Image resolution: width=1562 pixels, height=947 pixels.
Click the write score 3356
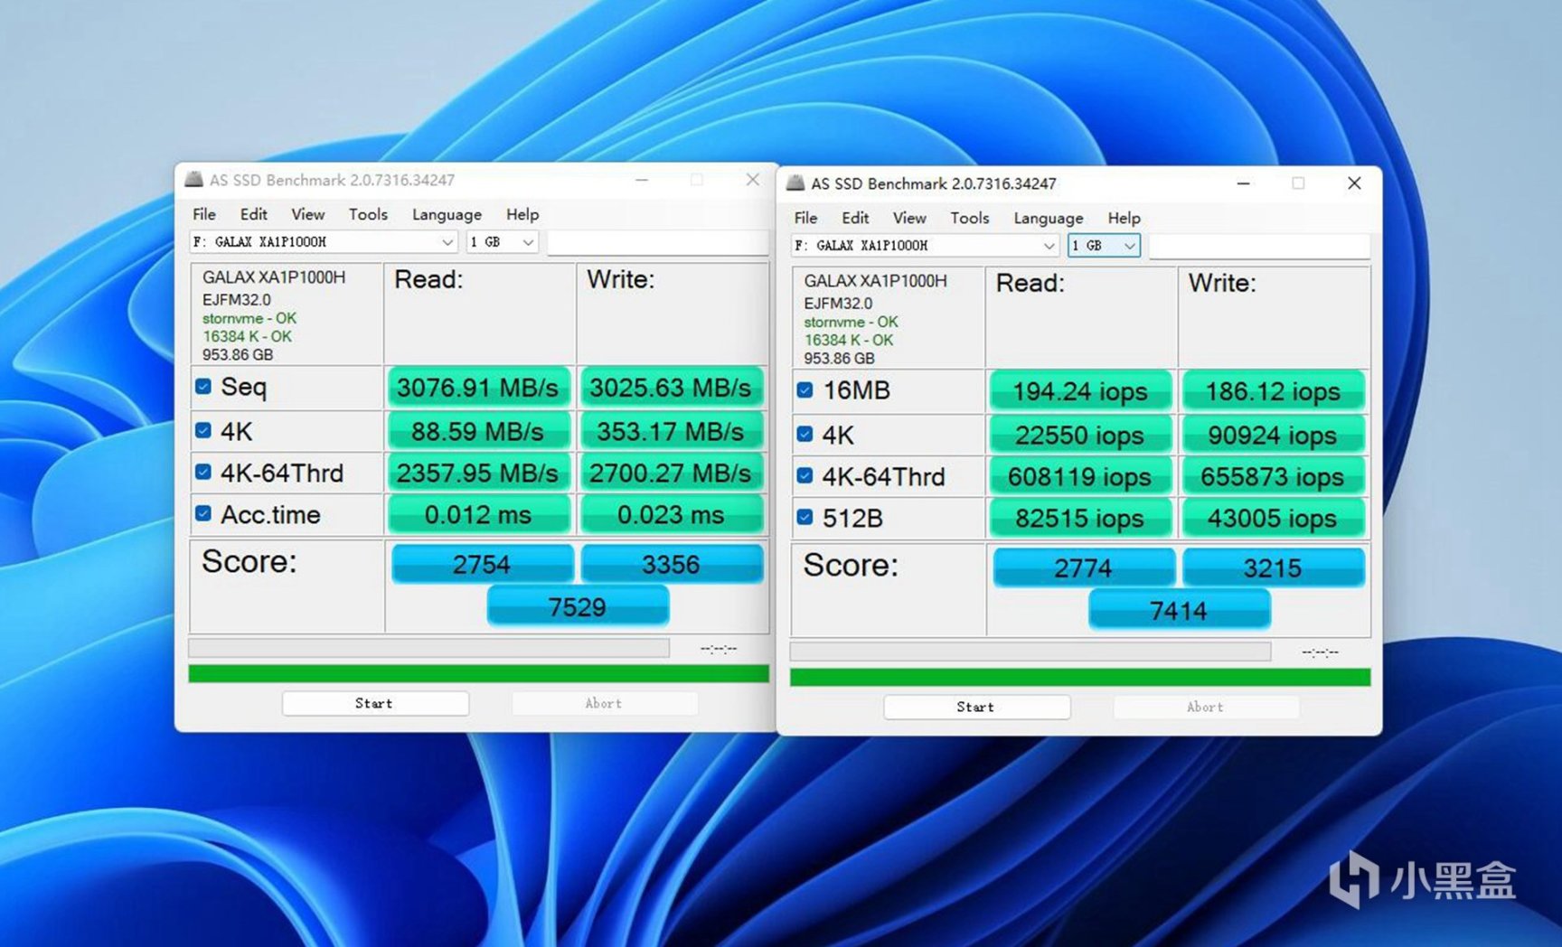[672, 564]
